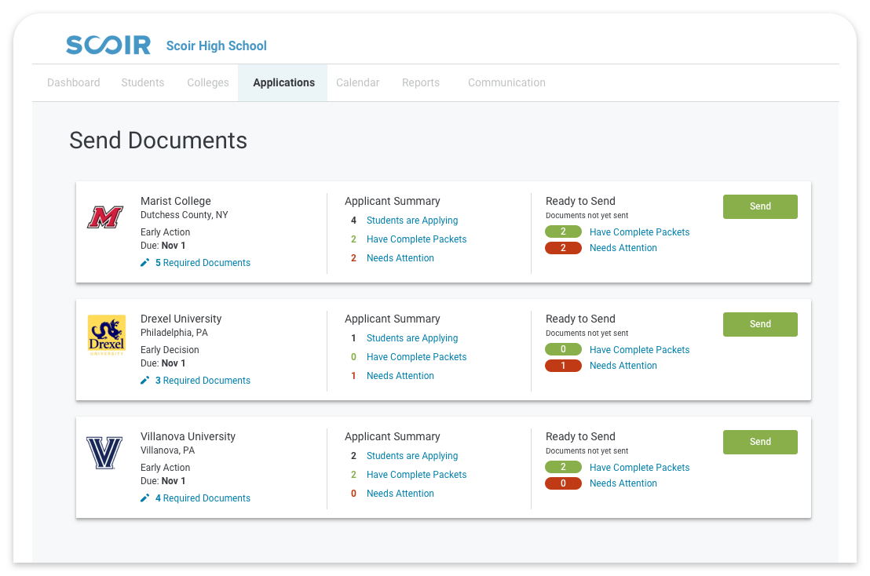Click Marist red needs attention count badge
Image resolution: width=870 pixels, height=576 pixels.
coord(563,248)
